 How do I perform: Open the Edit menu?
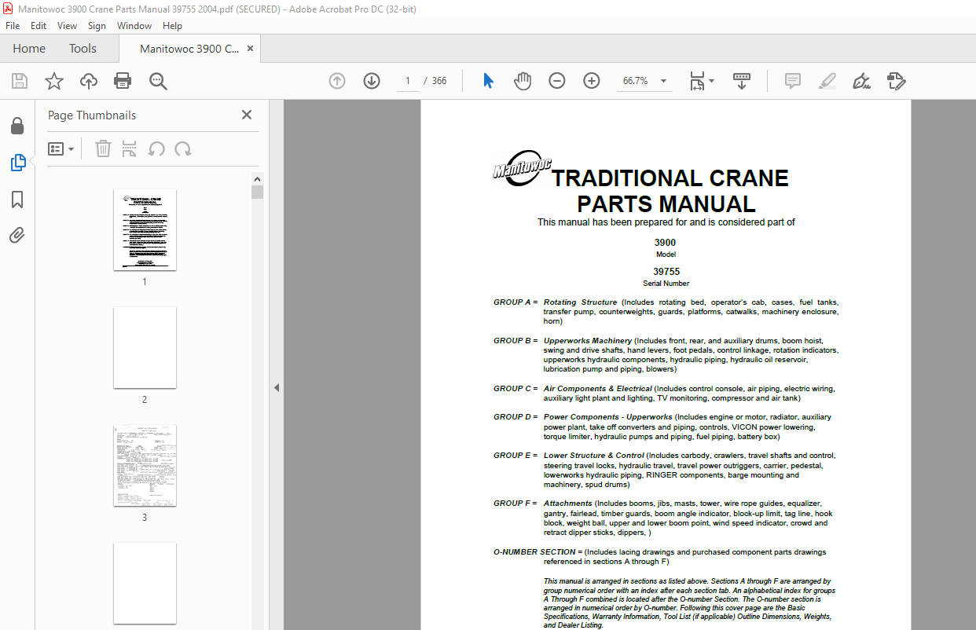(39, 26)
